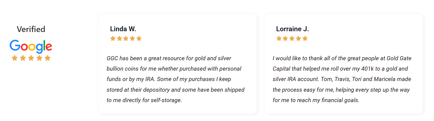Viewport: 434px width, 121px height.
Task: Click Linda W.'s review text about GGC
Action: pyautogui.click(x=175, y=79)
